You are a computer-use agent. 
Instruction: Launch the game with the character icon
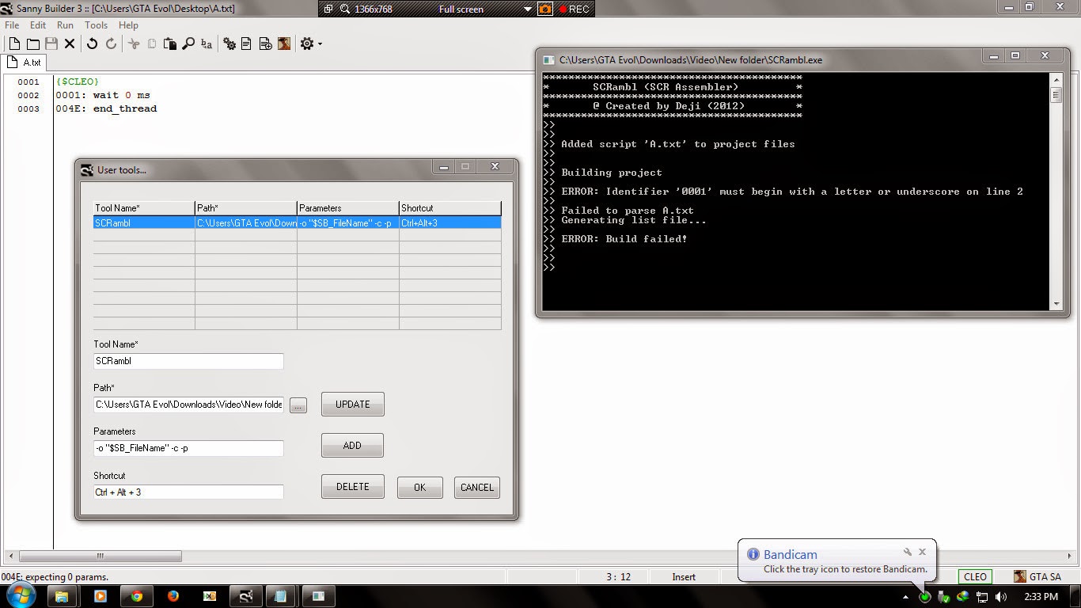point(284,44)
